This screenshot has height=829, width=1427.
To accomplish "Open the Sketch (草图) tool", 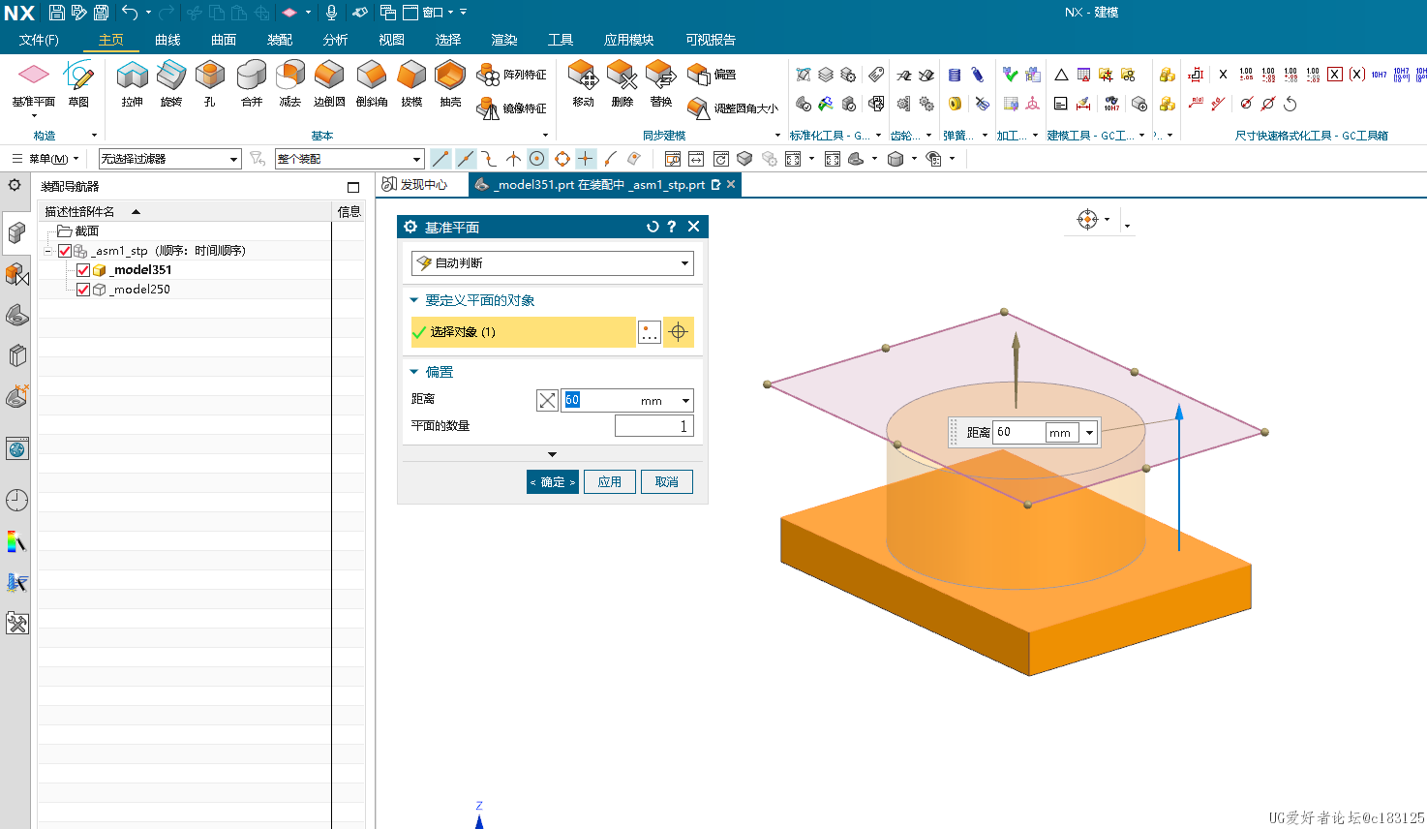I will (x=78, y=83).
